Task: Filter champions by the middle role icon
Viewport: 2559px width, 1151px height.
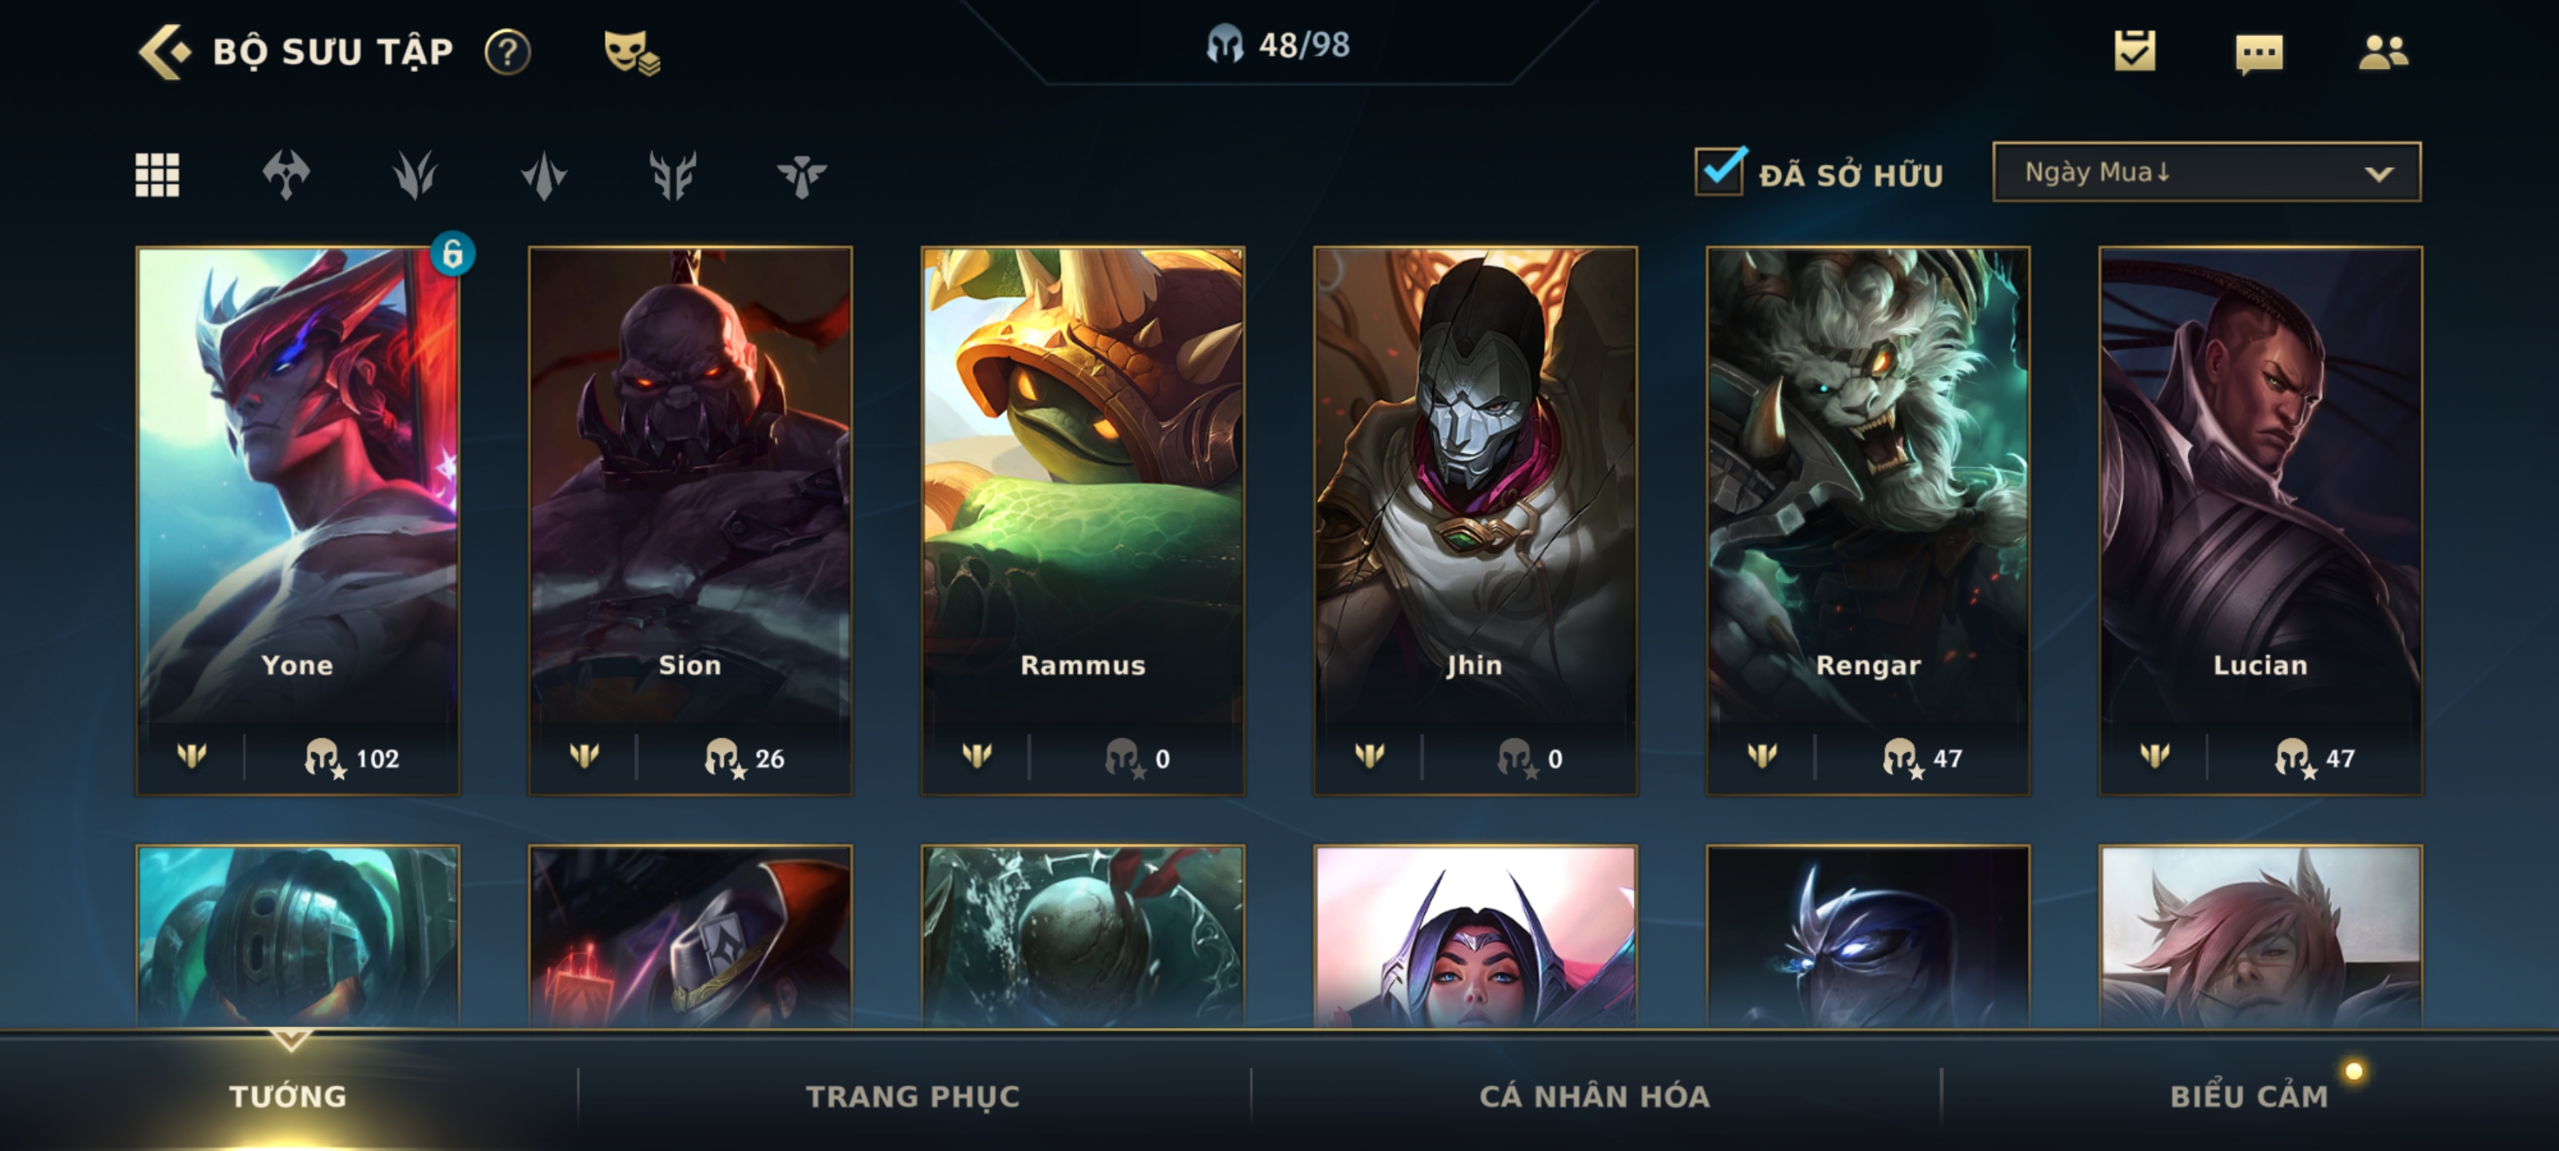Action: pos(544,175)
